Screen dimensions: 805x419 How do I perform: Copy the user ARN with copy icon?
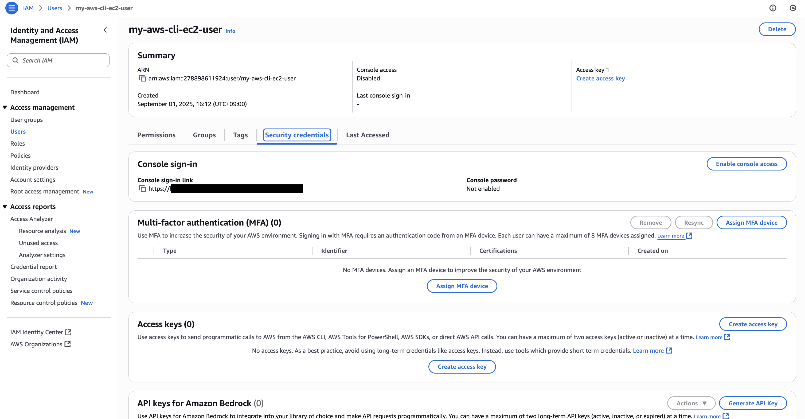[x=142, y=79]
